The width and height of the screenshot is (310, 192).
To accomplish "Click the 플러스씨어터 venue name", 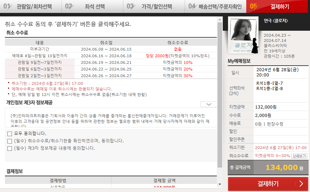I will click(x=275, y=45).
